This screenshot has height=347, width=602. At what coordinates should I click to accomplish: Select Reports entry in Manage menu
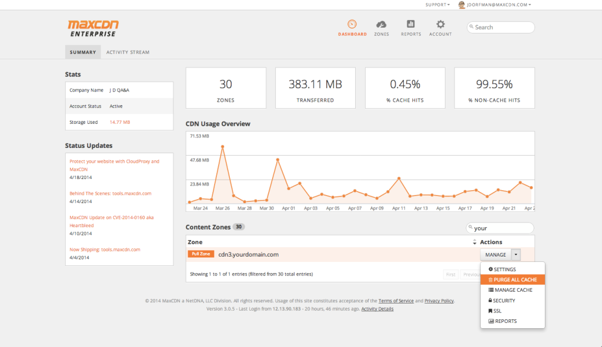(513, 321)
